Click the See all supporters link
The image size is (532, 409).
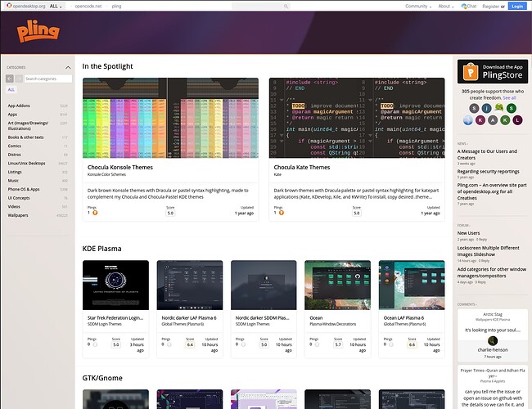(x=509, y=97)
